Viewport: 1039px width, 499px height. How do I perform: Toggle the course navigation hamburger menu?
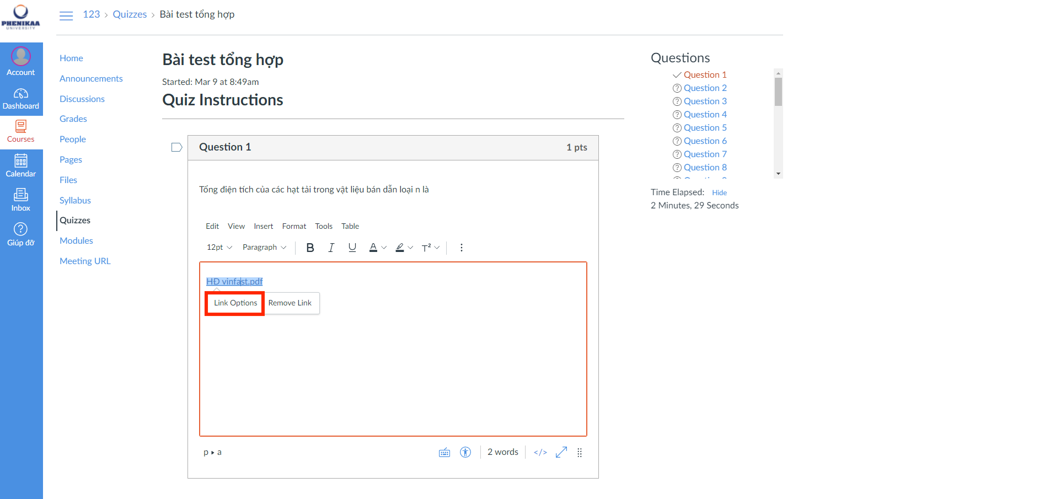66,15
